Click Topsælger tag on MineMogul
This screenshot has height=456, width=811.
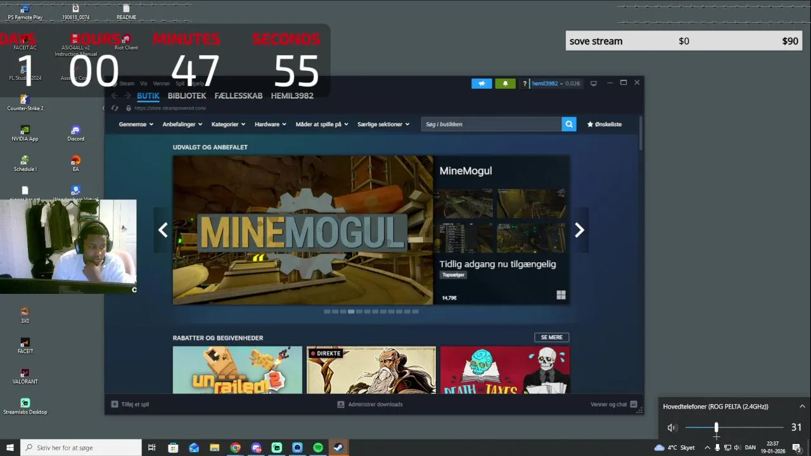(x=453, y=275)
